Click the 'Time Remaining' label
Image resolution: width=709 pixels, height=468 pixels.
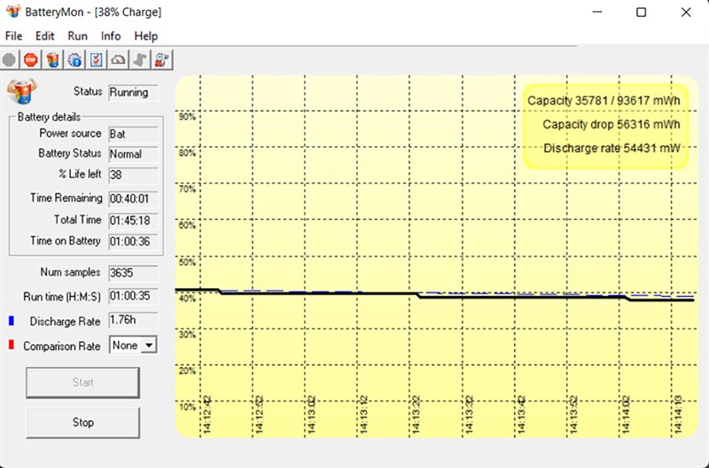click(x=66, y=198)
